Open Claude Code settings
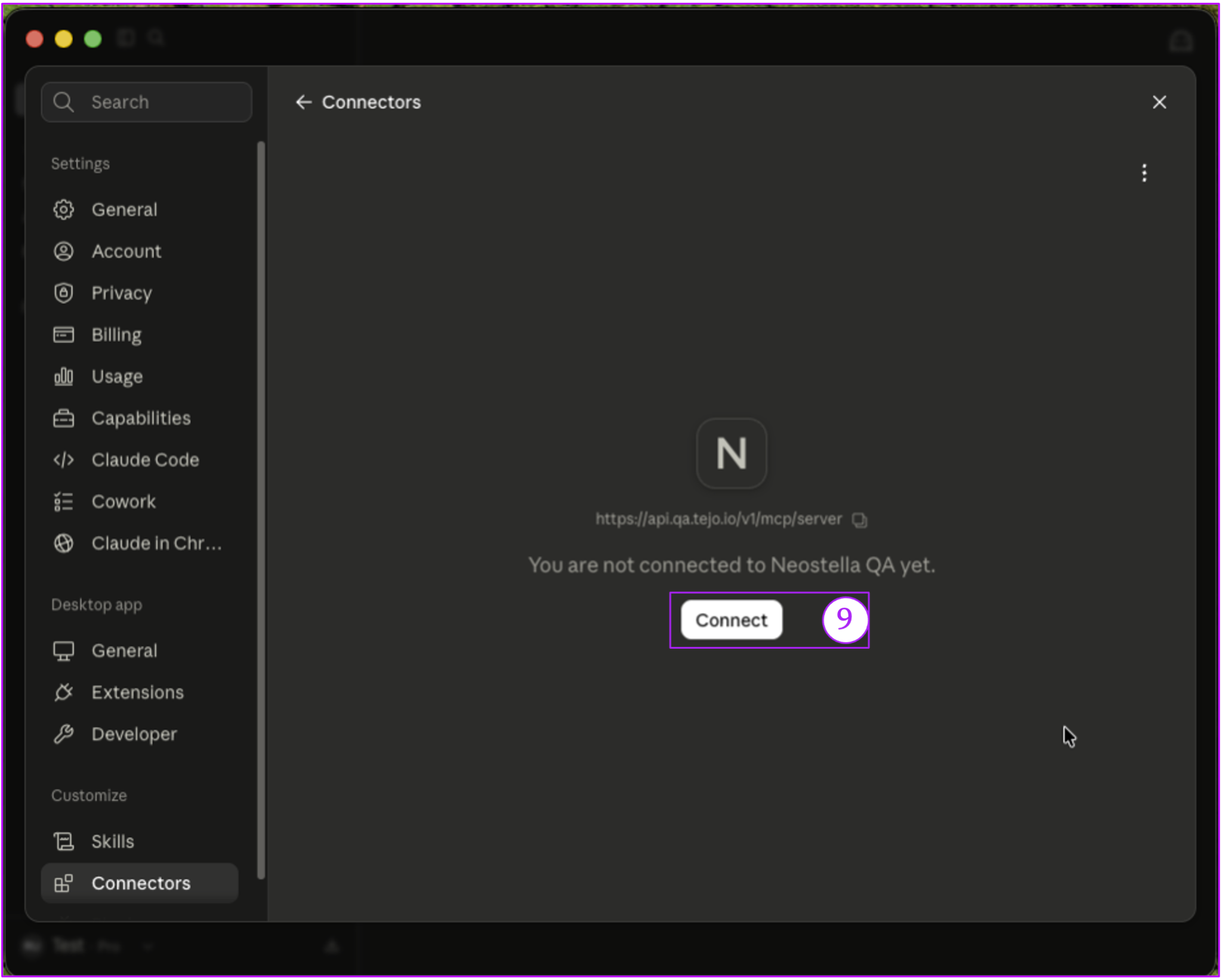1222x980 pixels. tap(140, 460)
